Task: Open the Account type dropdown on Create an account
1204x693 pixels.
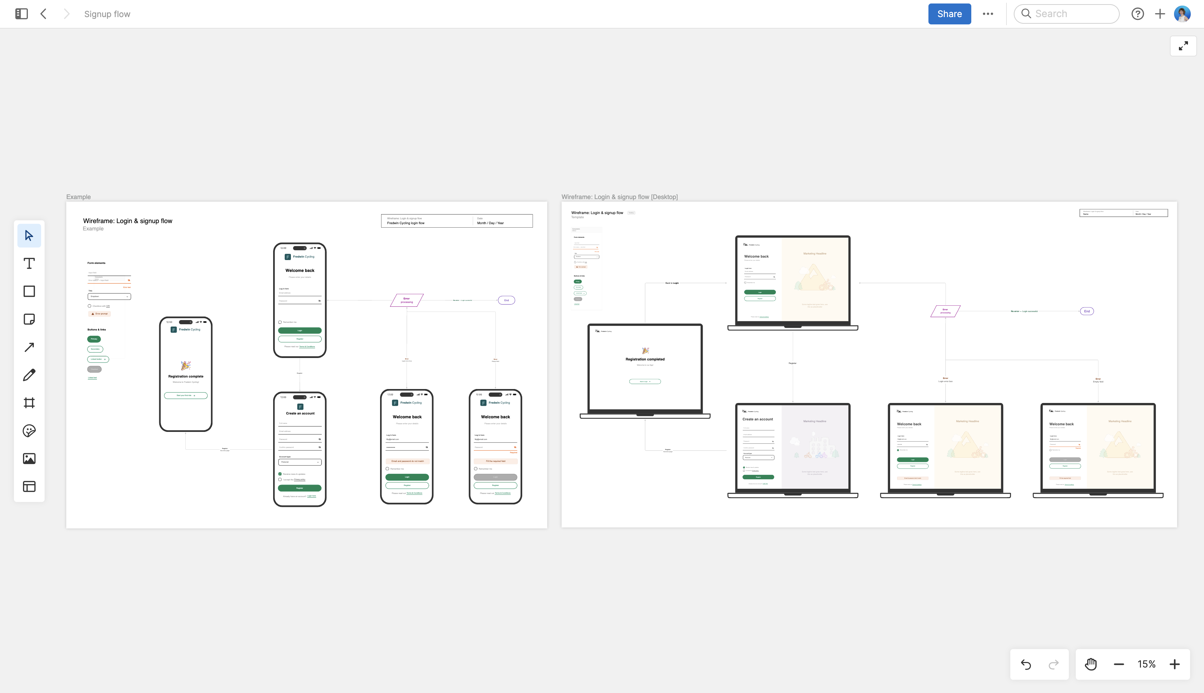Action: click(x=299, y=462)
